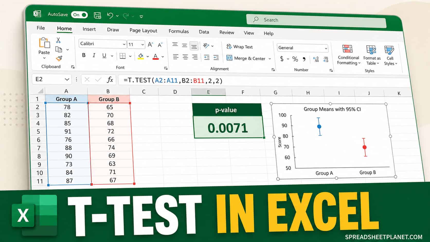
Task: Open the View tab
Action: [249, 33]
